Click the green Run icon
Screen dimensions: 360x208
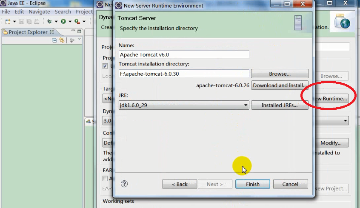click(63, 21)
